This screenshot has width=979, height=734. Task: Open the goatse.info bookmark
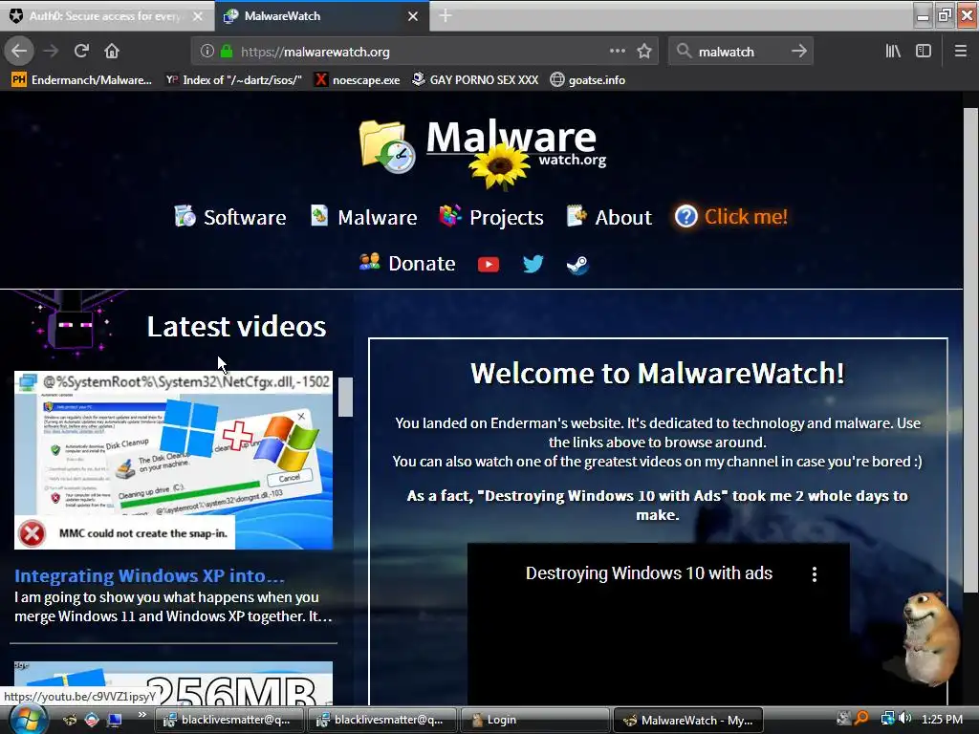pyautogui.click(x=588, y=80)
